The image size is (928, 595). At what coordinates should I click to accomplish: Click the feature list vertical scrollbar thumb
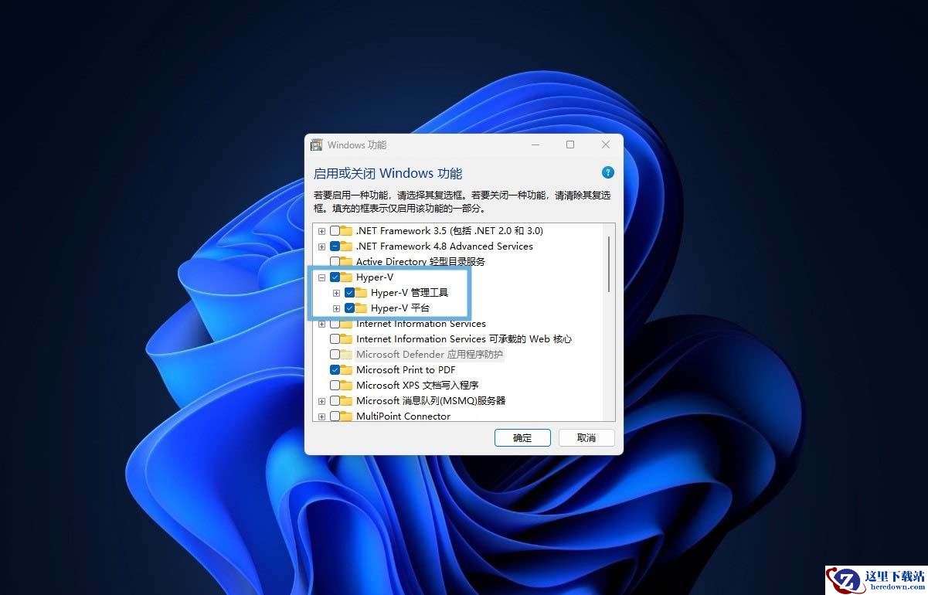(x=609, y=263)
